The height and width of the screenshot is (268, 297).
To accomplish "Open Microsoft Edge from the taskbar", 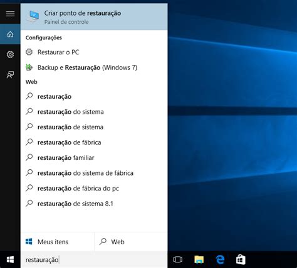I will pos(220,259).
